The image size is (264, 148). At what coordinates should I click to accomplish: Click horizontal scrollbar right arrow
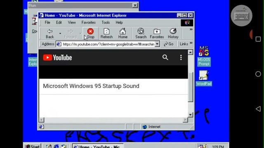tap(185, 120)
